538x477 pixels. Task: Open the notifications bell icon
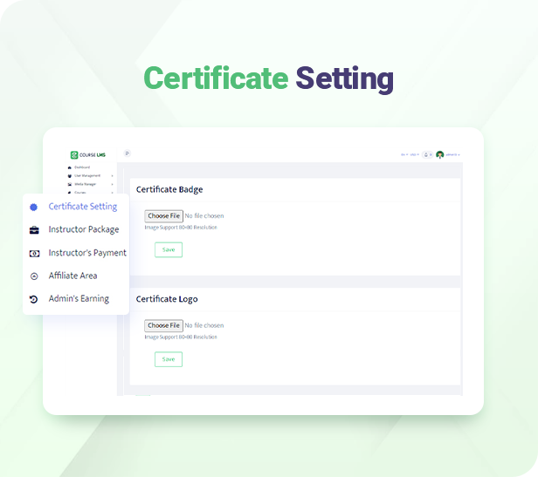[x=427, y=154]
